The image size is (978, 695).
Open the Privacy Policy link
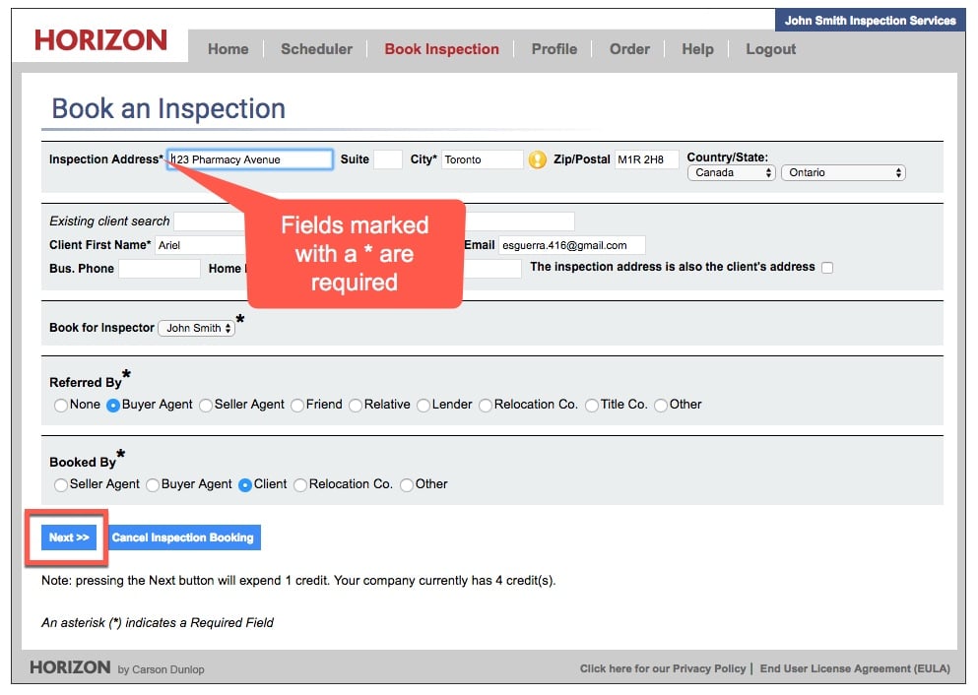pyautogui.click(x=662, y=668)
